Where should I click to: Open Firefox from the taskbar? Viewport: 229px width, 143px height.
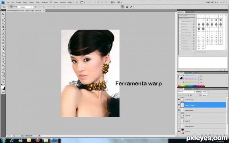[x=37, y=140]
